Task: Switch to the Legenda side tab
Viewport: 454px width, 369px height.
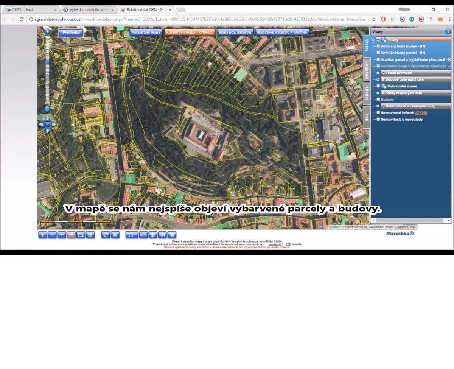Action: coord(366,70)
